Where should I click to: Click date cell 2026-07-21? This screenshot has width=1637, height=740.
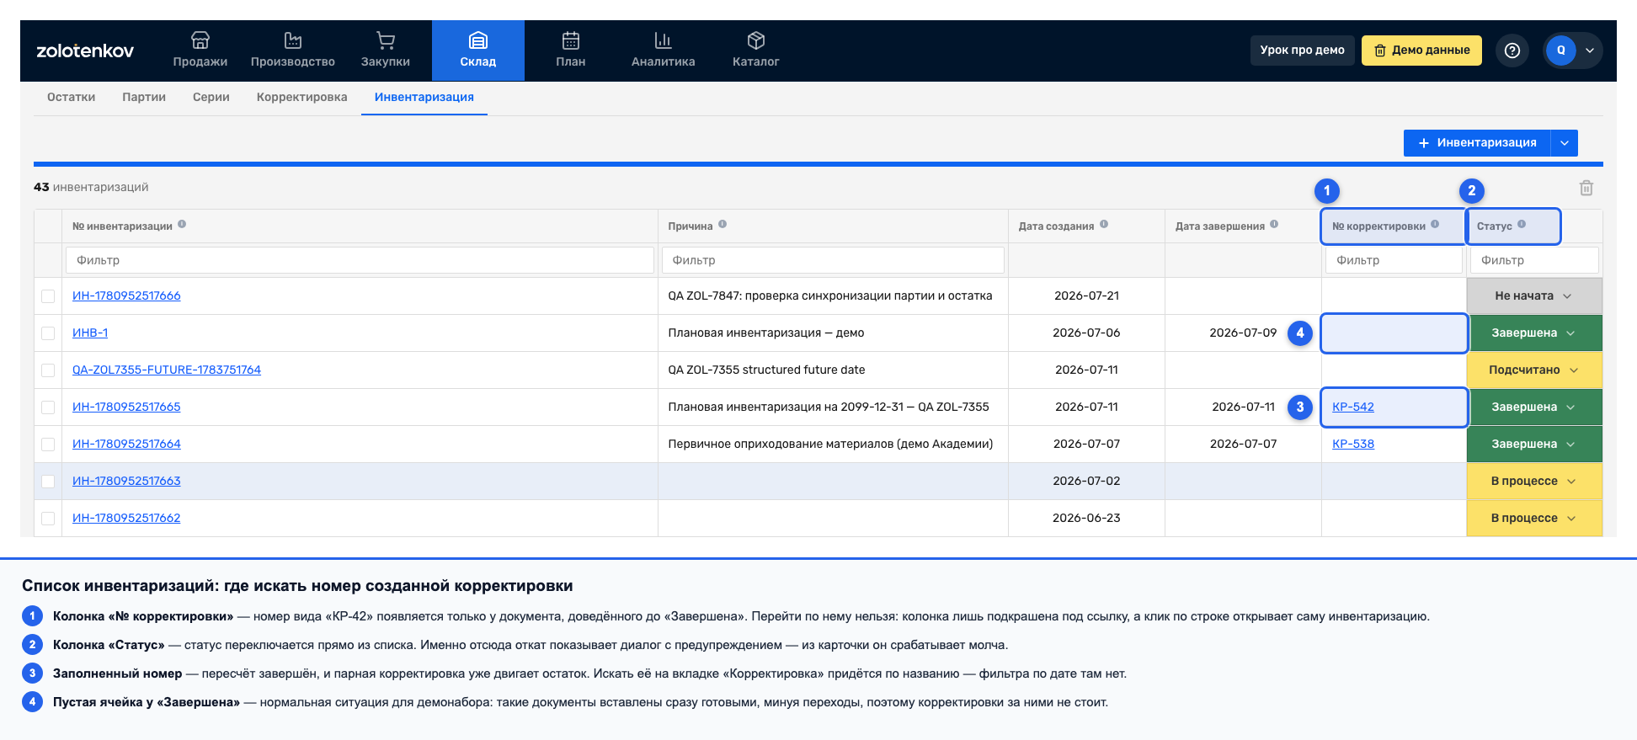1086,295
